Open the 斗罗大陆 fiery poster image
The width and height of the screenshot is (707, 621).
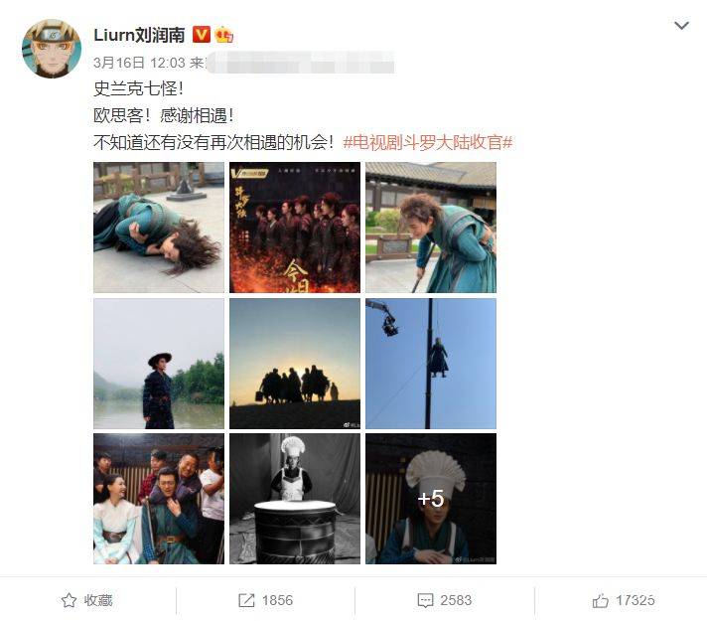[295, 228]
